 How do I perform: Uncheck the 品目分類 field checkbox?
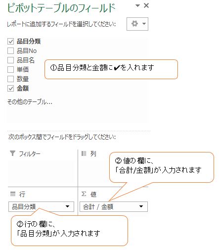click(10, 41)
